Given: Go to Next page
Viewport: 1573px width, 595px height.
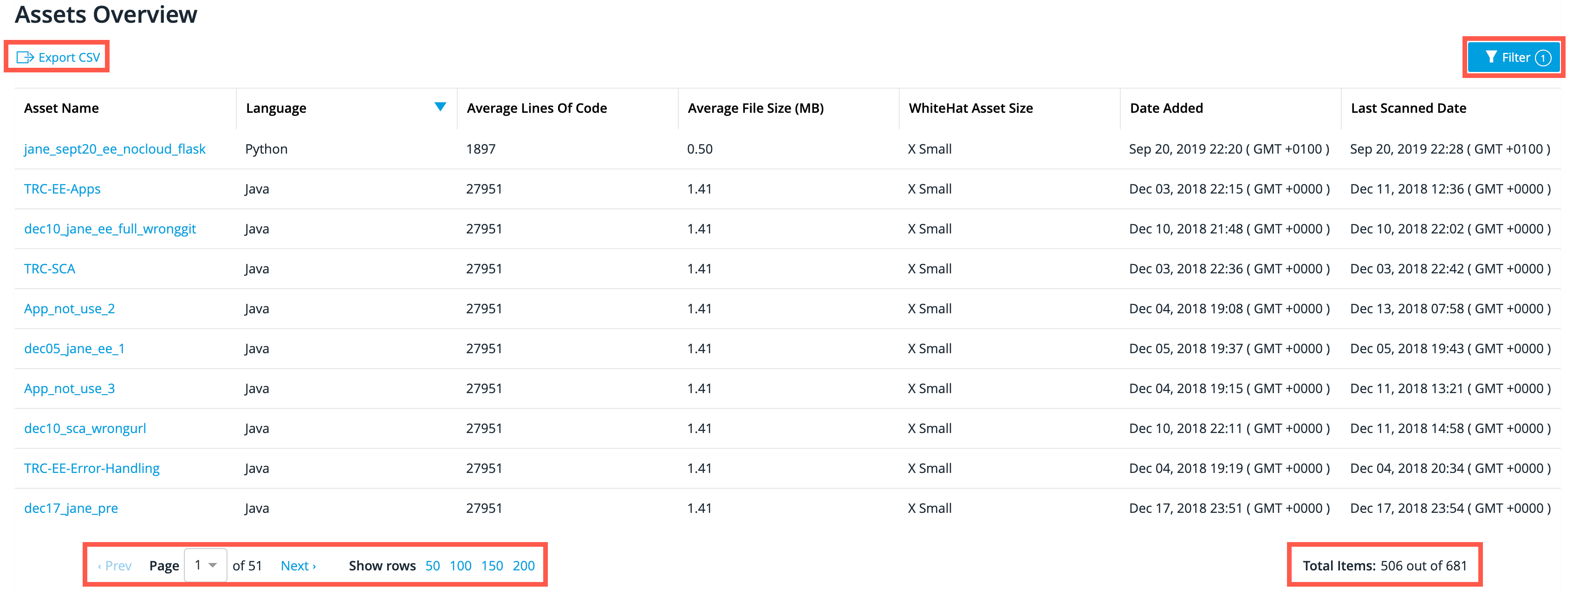Looking at the screenshot, I should pyautogui.click(x=298, y=566).
